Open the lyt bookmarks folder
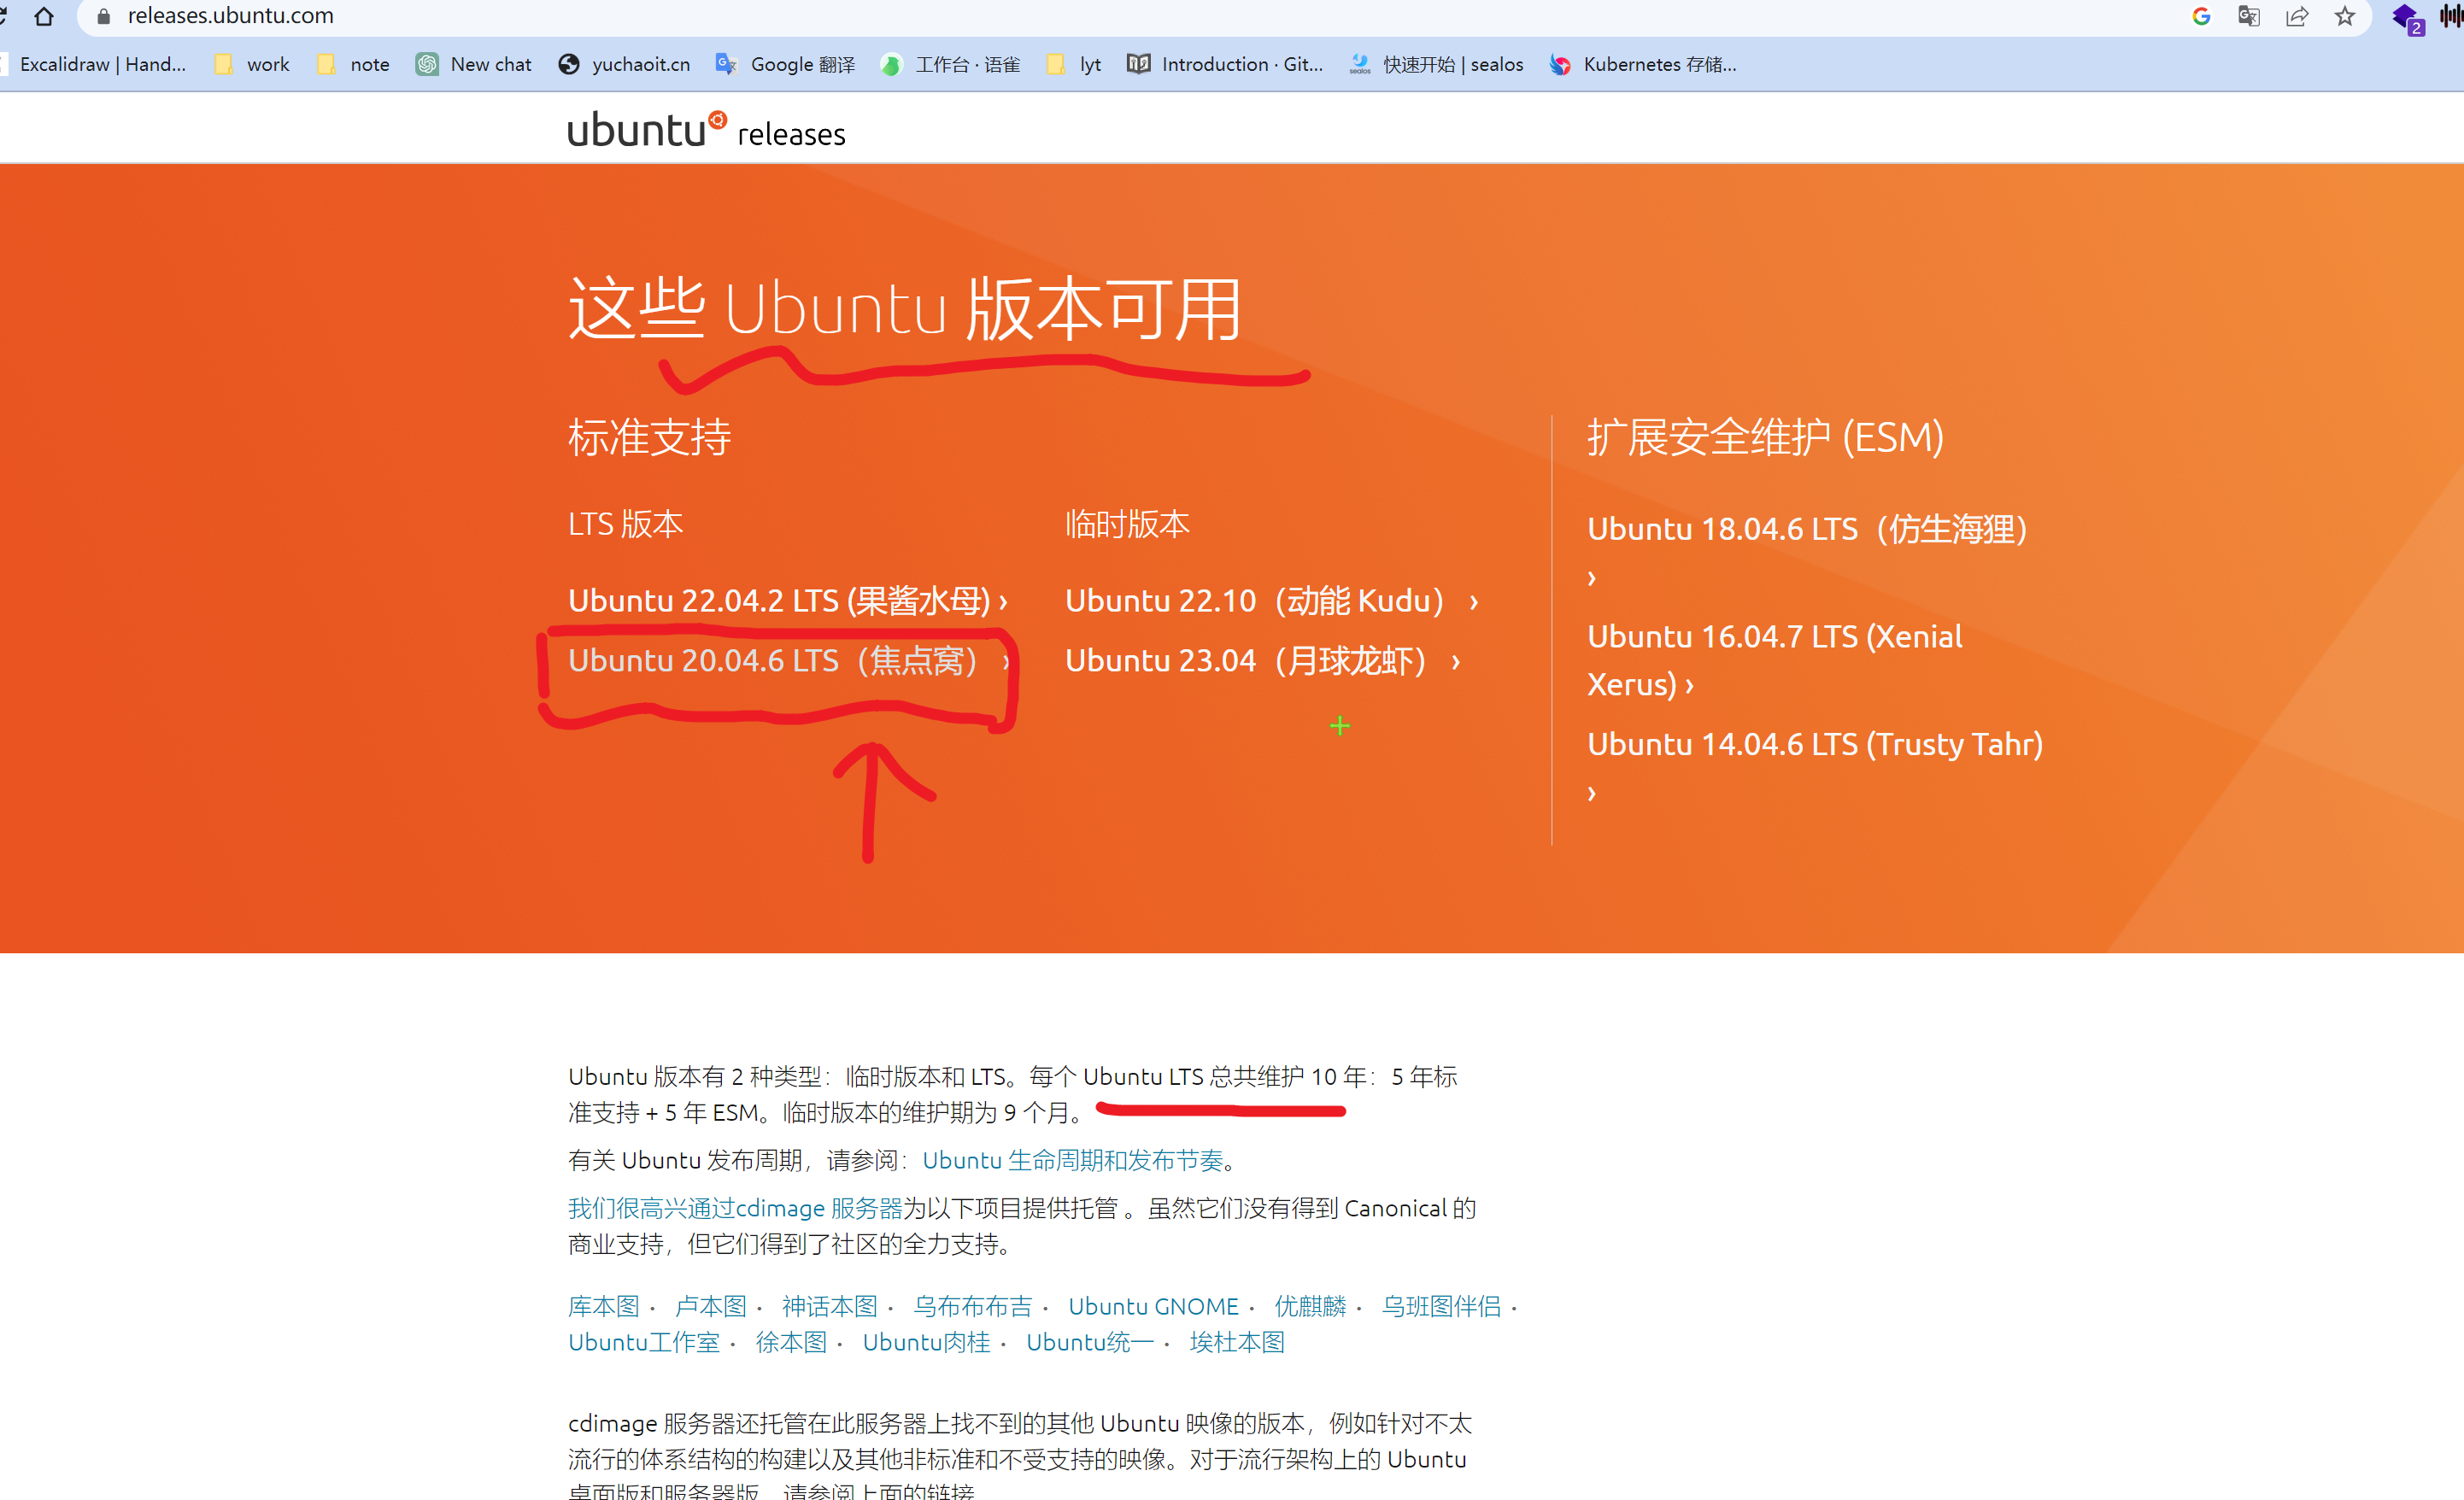Image resolution: width=2464 pixels, height=1500 pixels. [x=1074, y=64]
